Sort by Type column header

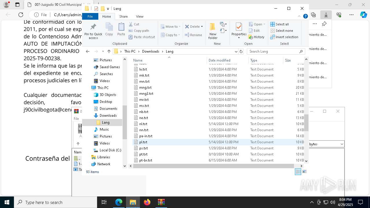(266, 60)
